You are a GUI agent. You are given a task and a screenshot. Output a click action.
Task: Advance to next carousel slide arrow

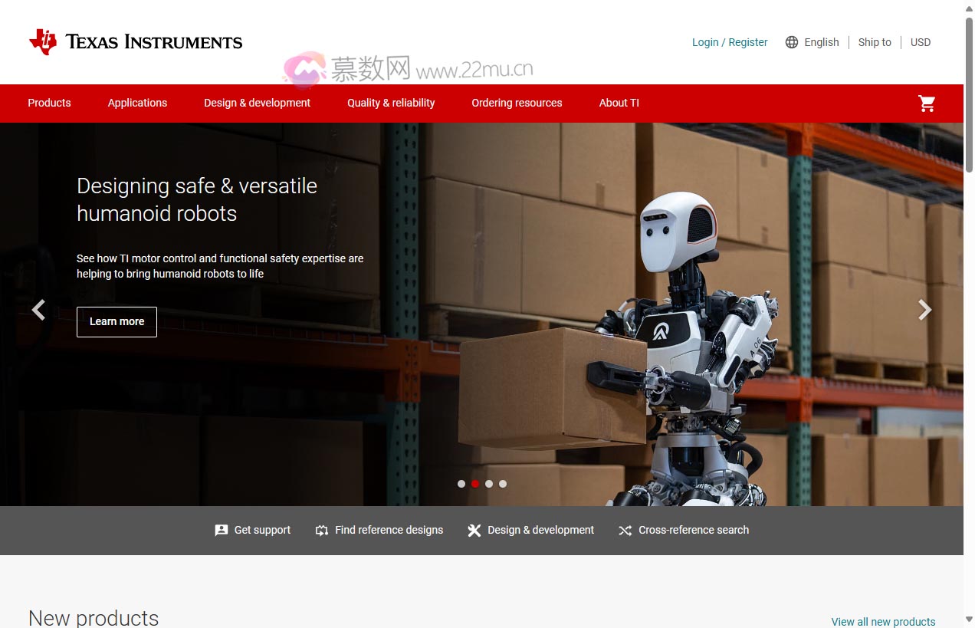click(x=925, y=310)
